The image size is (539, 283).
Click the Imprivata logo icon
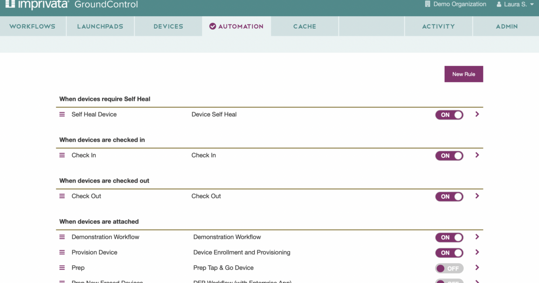[10, 4]
